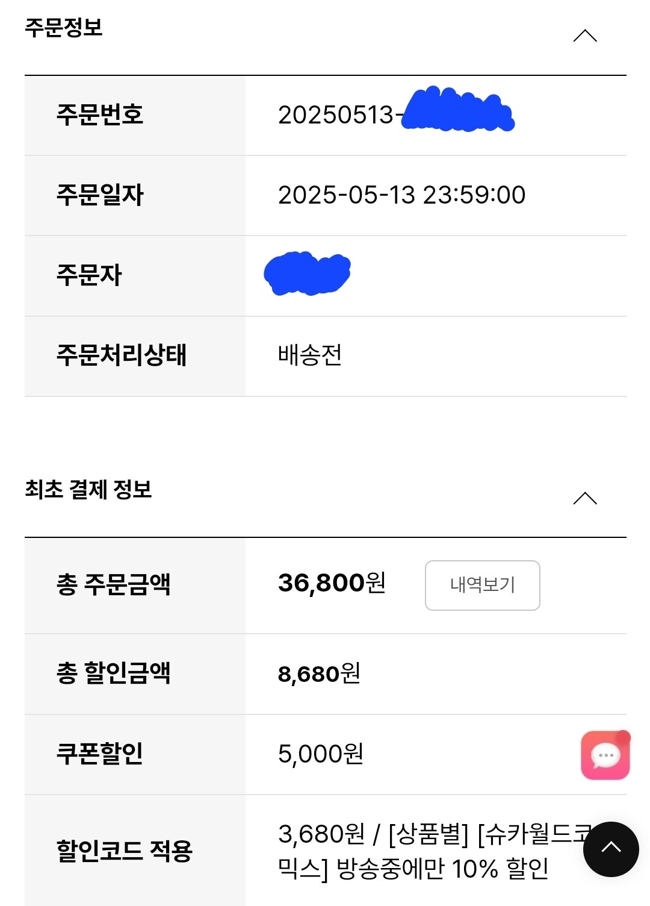
Task: Open the 내역보기 details button
Action: point(482,585)
